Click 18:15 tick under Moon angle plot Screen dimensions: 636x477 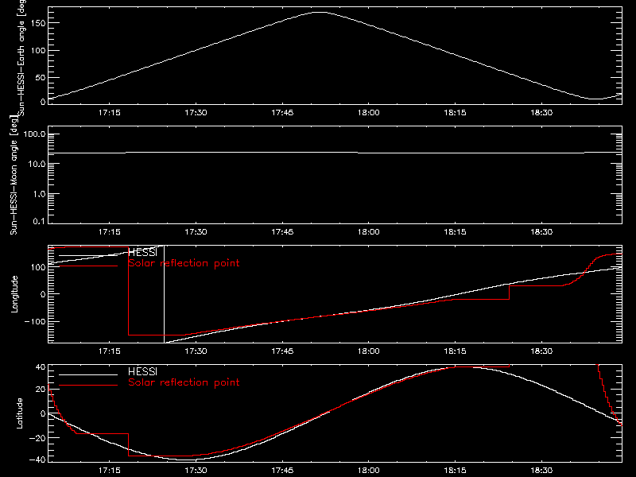tap(455, 232)
